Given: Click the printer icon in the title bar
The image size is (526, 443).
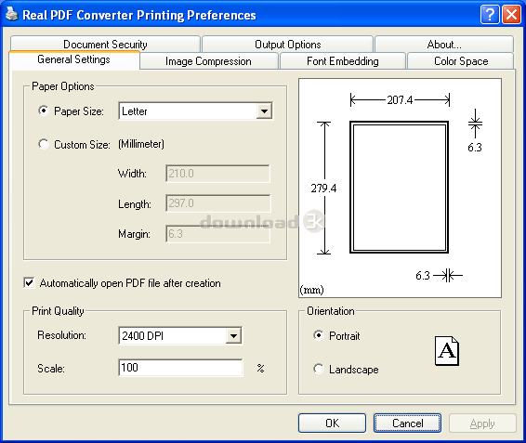Looking at the screenshot, I should pyautogui.click(x=12, y=14).
